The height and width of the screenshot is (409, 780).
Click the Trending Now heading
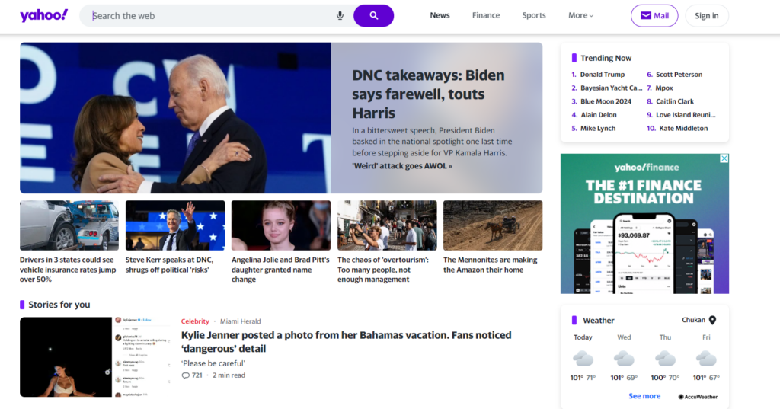pyautogui.click(x=606, y=58)
